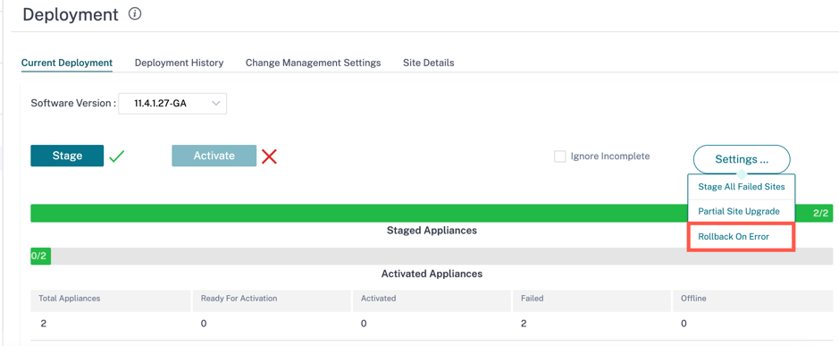This screenshot has width=839, height=346.
Task: View the Site Details tab
Action: (x=429, y=63)
